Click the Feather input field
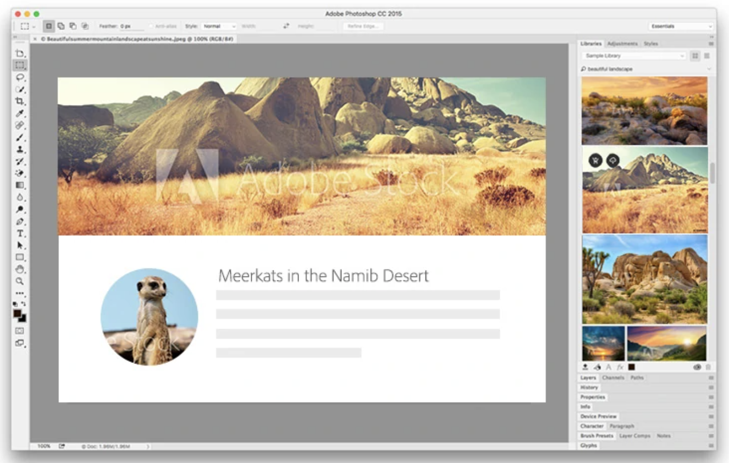This screenshot has height=463, width=729. pos(131,26)
